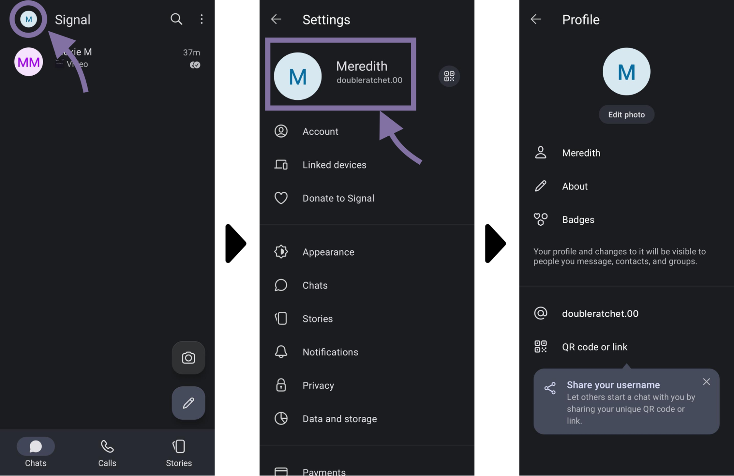Open search in the Signal chat list
This screenshot has width=734, height=476.
pyautogui.click(x=176, y=19)
